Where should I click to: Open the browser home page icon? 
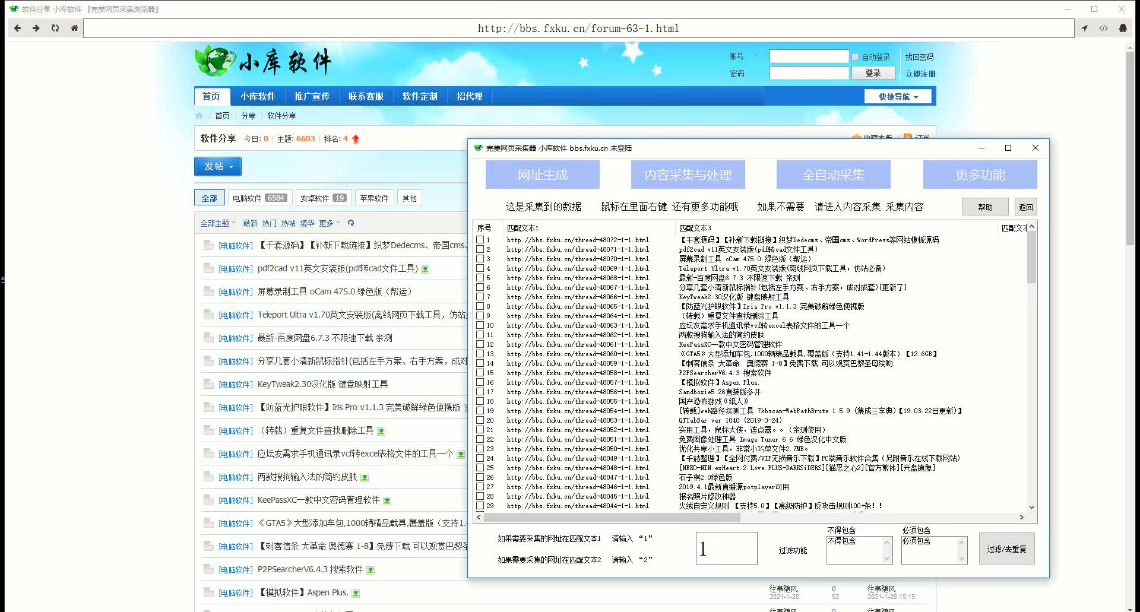[74, 28]
